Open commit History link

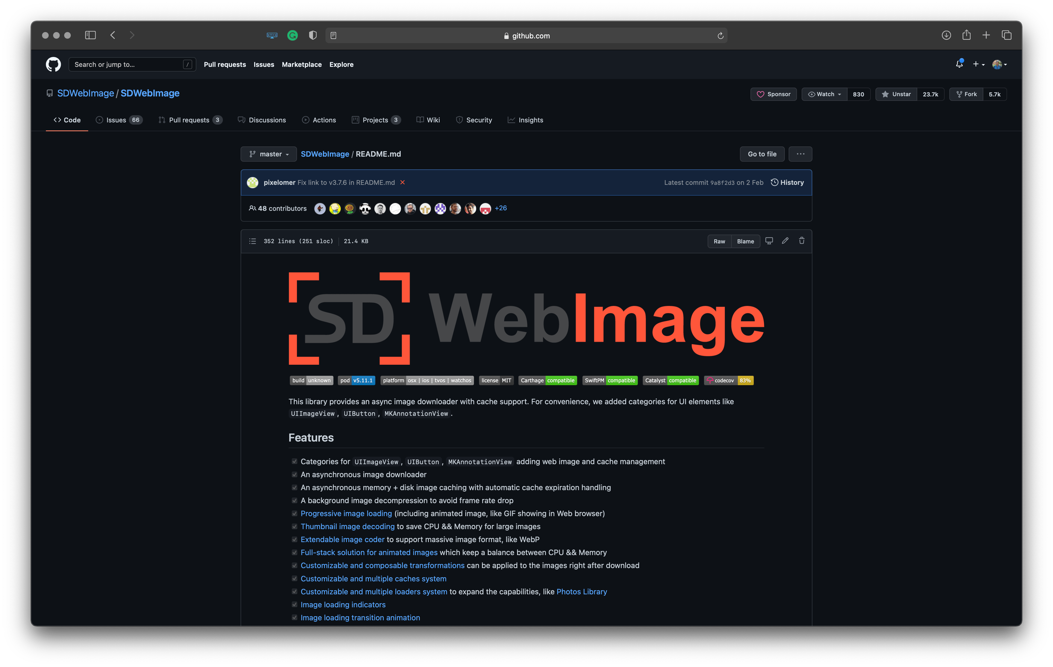[787, 182]
